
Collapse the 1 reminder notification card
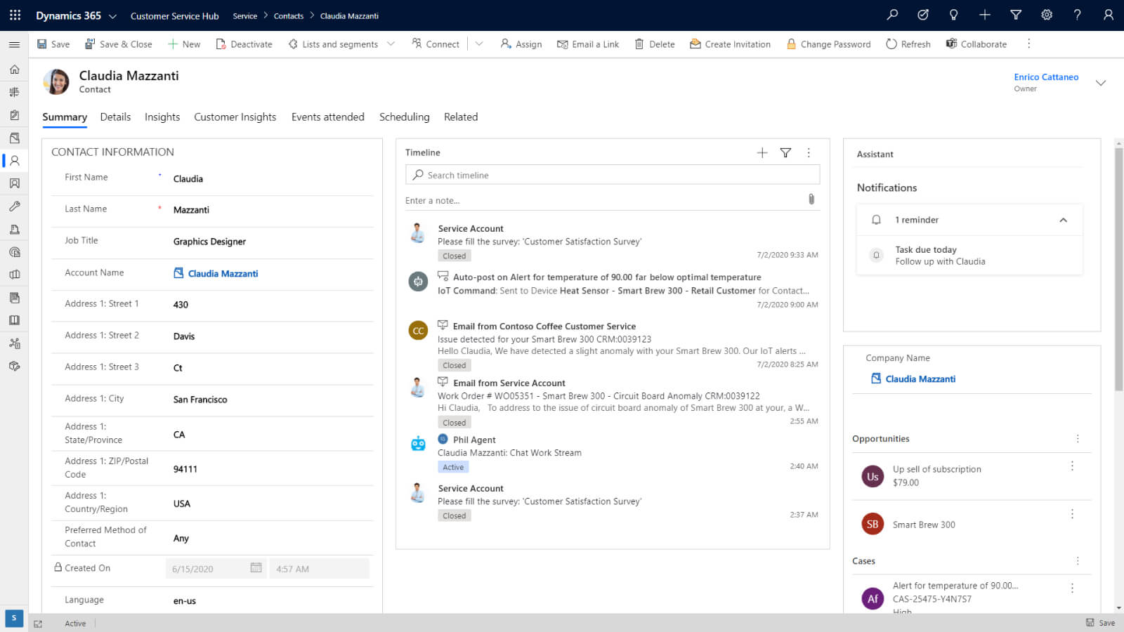coord(1063,220)
